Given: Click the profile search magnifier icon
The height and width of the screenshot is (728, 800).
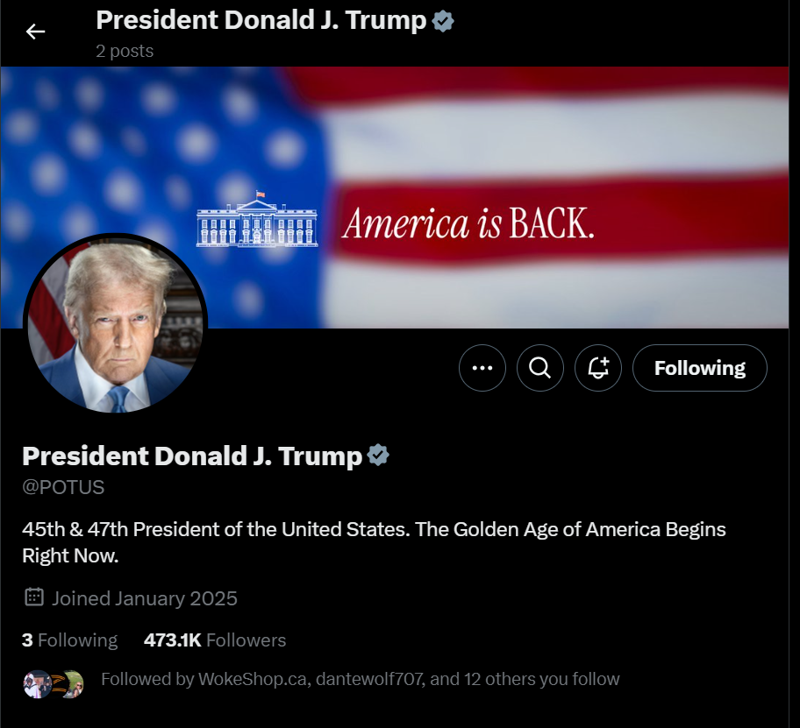Looking at the screenshot, I should pyautogui.click(x=539, y=368).
